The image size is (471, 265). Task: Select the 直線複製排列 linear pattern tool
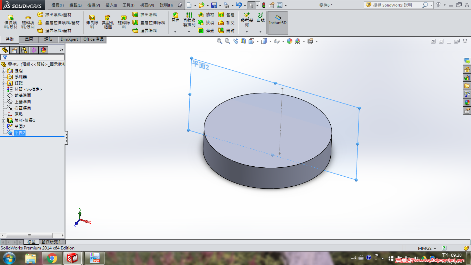pos(189,20)
